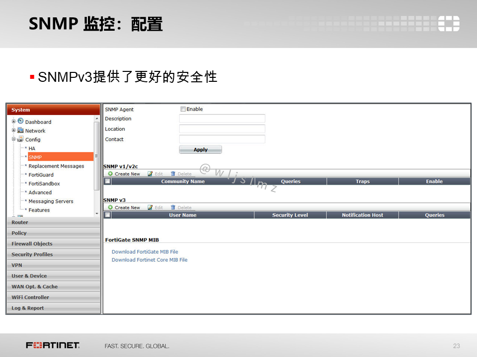Open the Log & Report section
Image resolution: width=477 pixels, height=357 pixels.
pyautogui.click(x=54, y=308)
